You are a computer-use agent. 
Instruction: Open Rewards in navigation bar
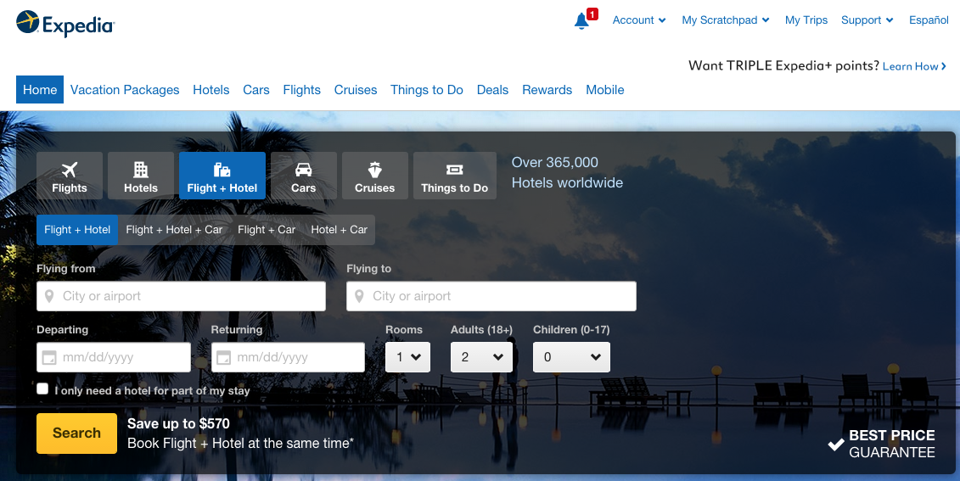click(x=547, y=89)
